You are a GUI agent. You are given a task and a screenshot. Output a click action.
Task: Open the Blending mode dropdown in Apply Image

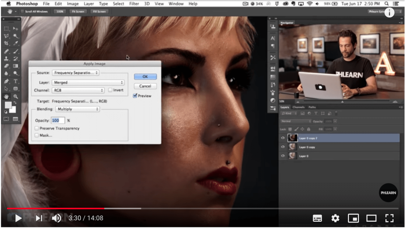point(77,109)
